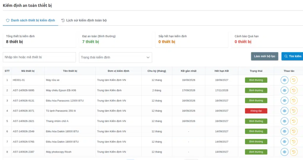Open history for AST-140926-2549 row
Viewport: 303px width, 160px height.
tap(294, 131)
